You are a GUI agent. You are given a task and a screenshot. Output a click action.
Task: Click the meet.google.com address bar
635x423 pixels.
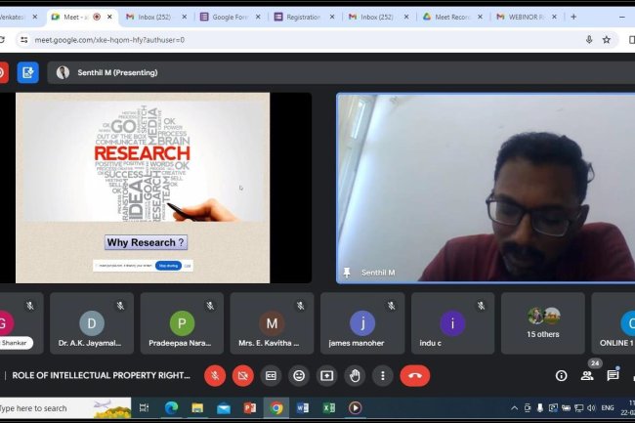click(293, 40)
